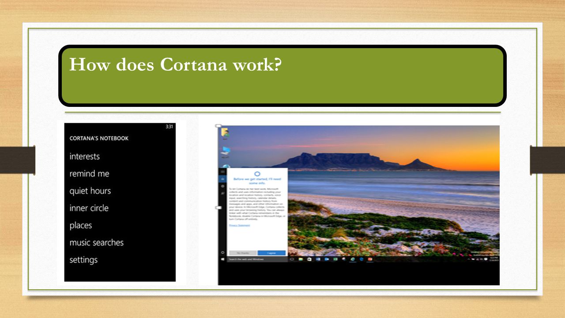Select 'interests' in Cortana's Notebook
Image resolution: width=565 pixels, height=318 pixels.
pos(85,156)
